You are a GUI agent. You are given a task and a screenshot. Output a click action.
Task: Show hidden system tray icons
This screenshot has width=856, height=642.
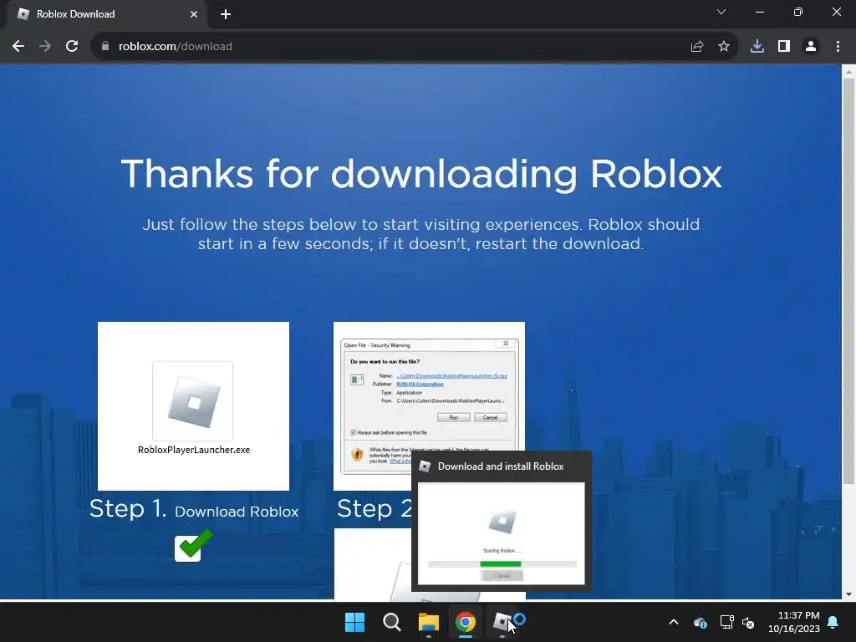click(x=674, y=622)
